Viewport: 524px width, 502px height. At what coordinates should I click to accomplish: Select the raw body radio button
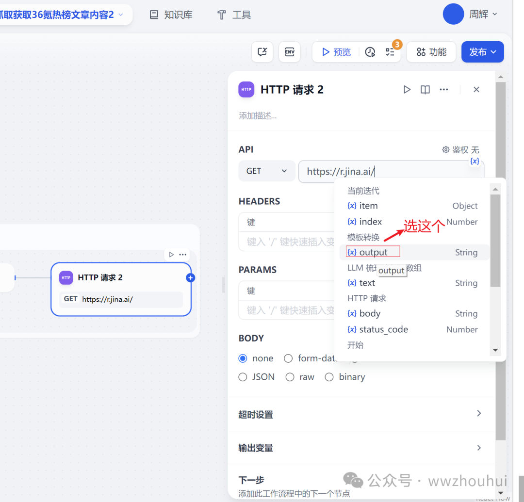click(x=290, y=377)
